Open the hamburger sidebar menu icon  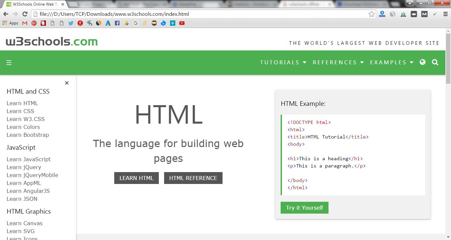coord(9,63)
